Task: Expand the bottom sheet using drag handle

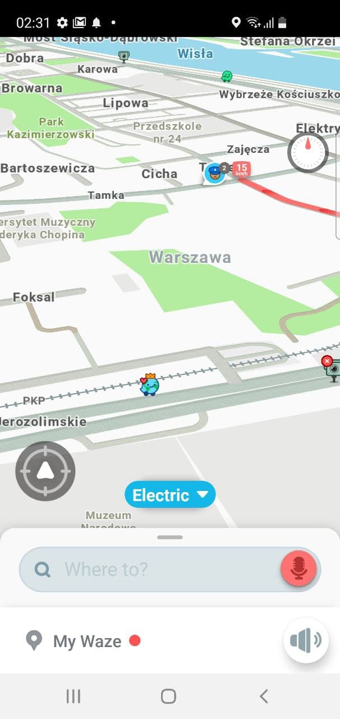Action: (170, 537)
